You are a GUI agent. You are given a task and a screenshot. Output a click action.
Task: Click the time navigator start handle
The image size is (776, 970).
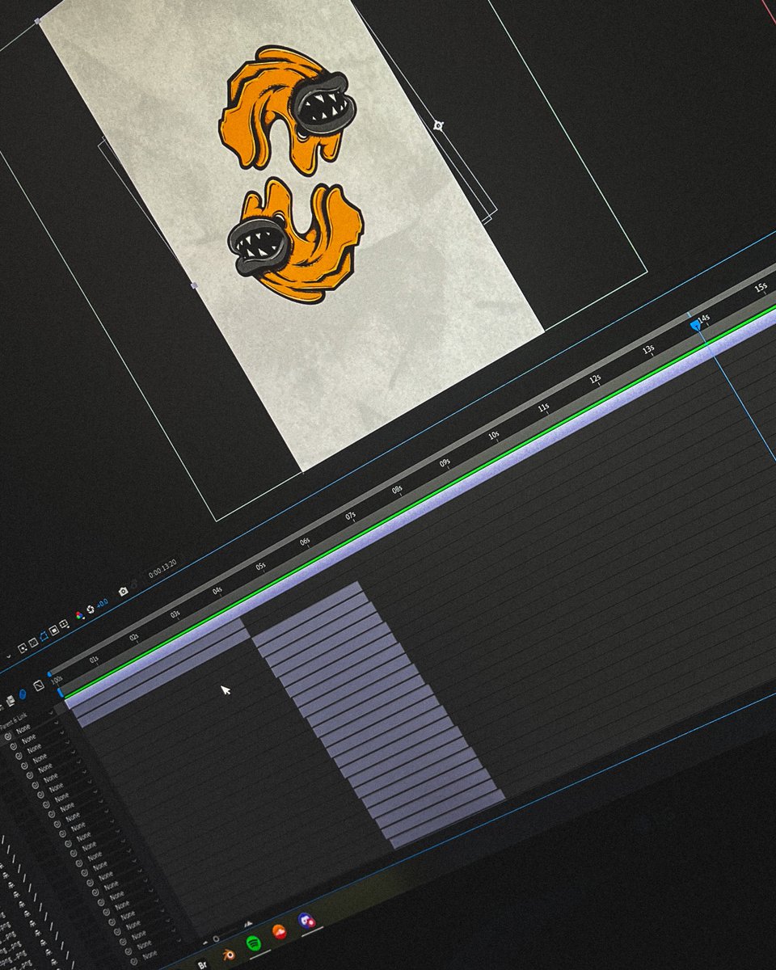pos(49,674)
